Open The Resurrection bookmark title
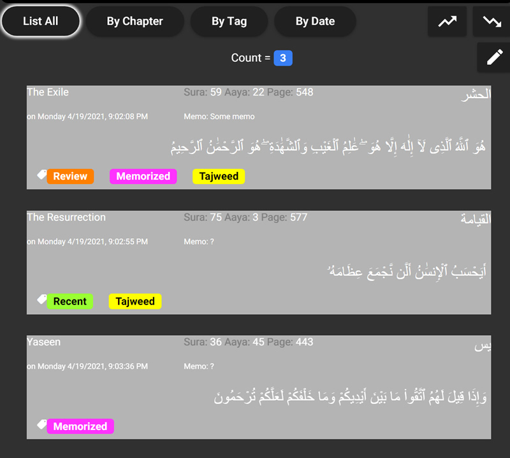Viewport: 510px width, 458px height. click(66, 217)
